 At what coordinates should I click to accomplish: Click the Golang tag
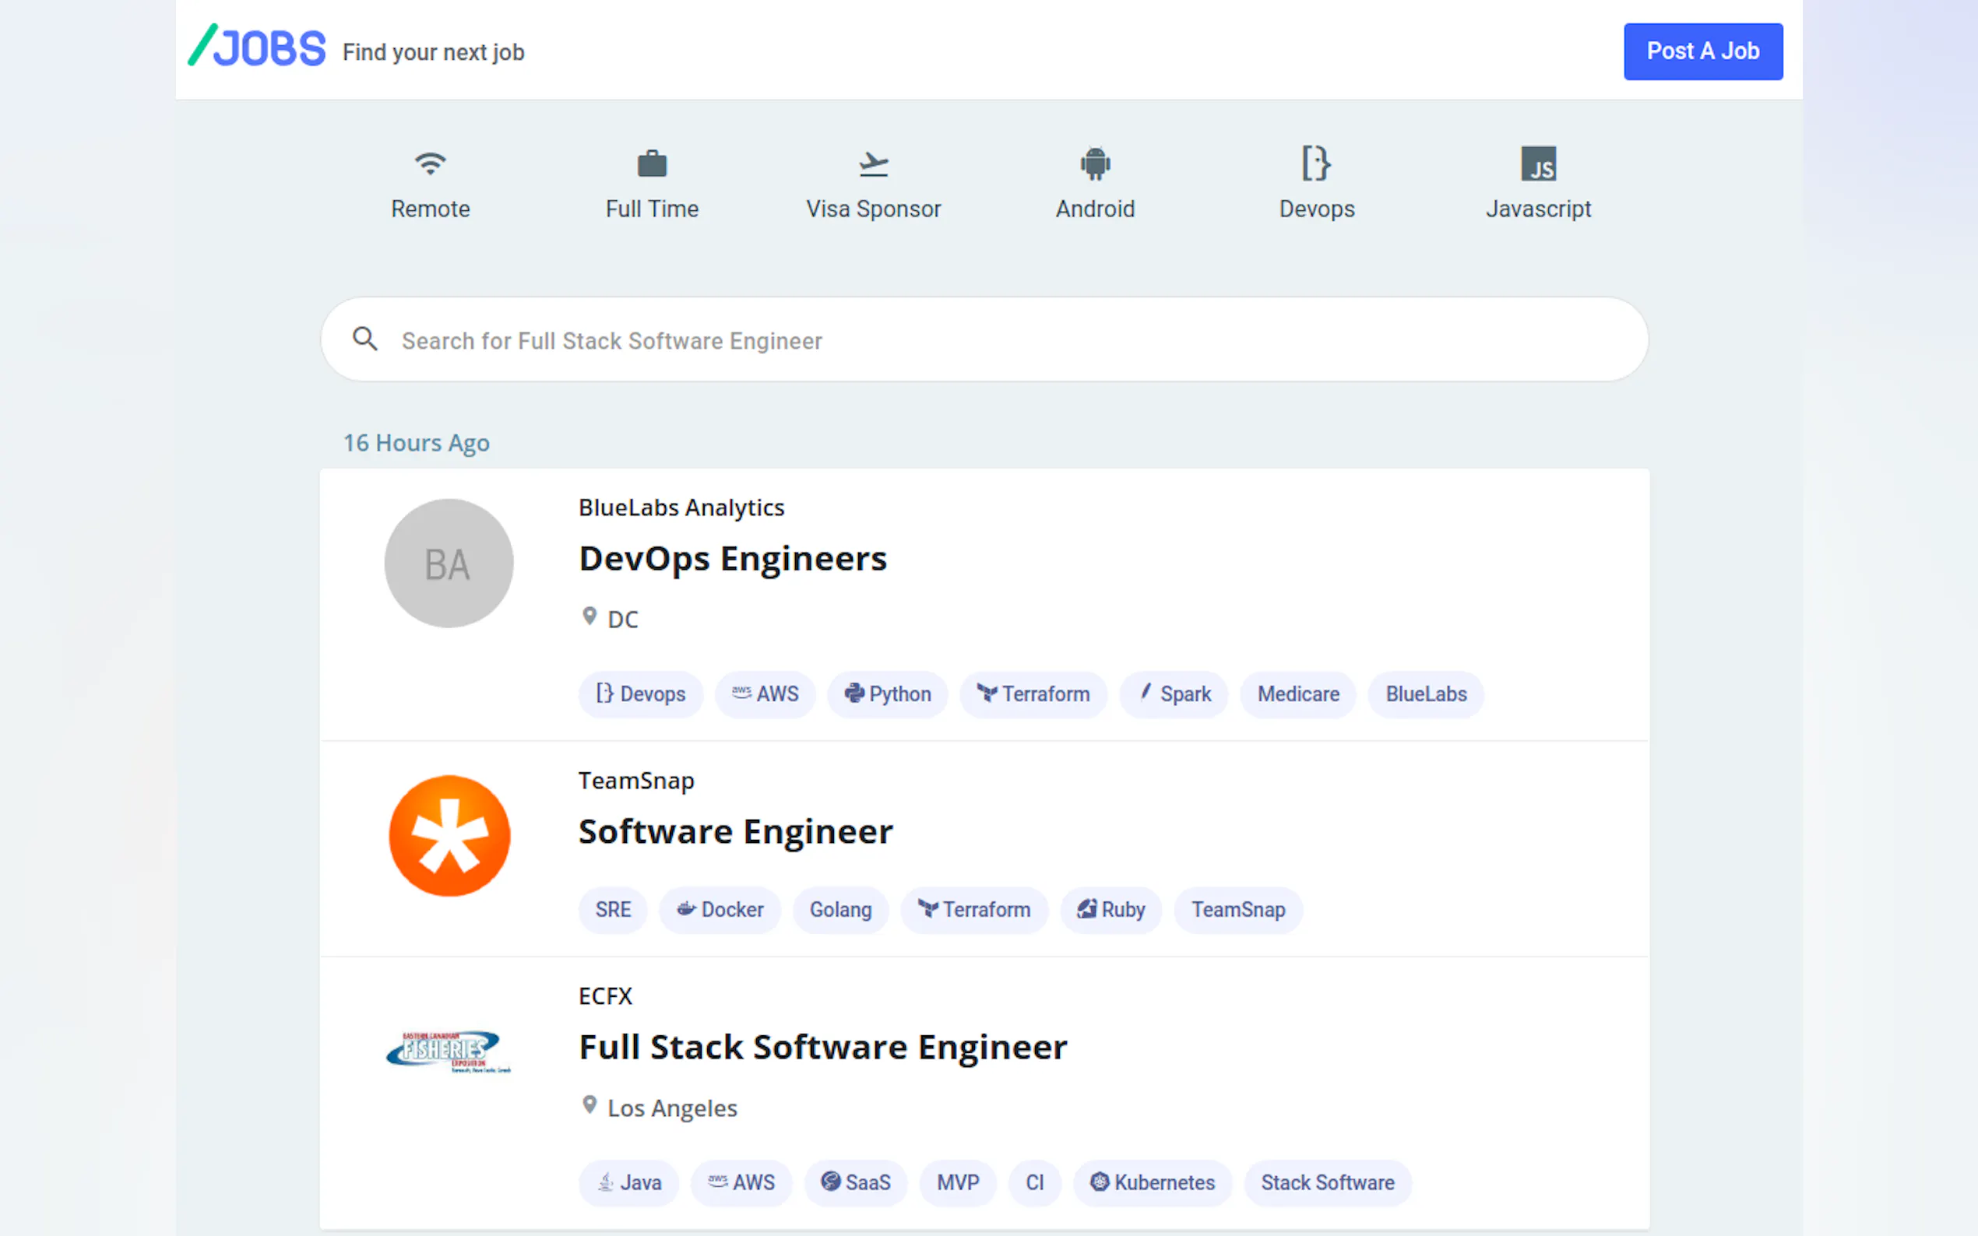(x=839, y=910)
